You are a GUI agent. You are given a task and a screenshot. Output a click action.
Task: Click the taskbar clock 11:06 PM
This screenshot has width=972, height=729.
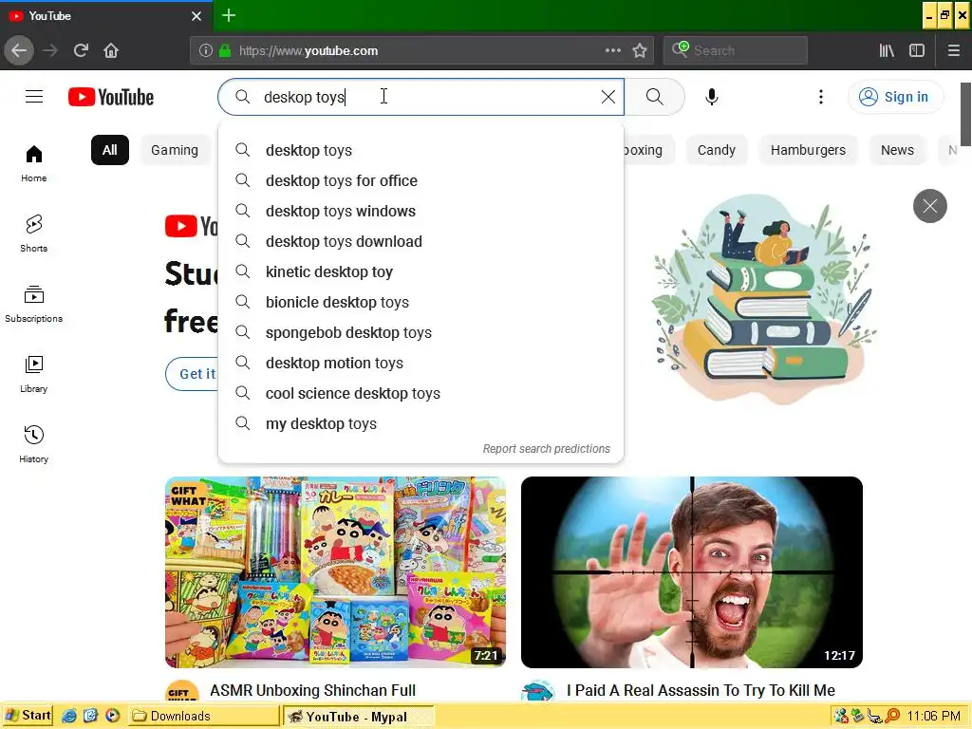tap(933, 716)
